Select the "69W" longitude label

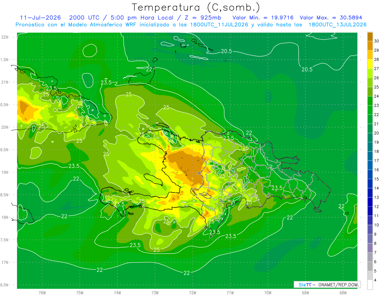click(305, 293)
